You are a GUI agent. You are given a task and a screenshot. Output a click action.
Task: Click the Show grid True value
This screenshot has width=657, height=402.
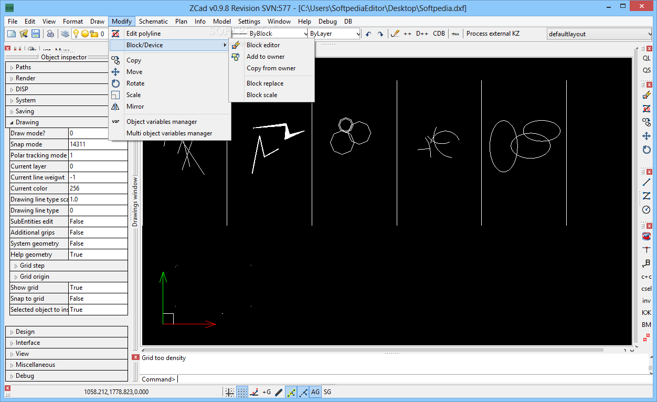click(x=98, y=288)
